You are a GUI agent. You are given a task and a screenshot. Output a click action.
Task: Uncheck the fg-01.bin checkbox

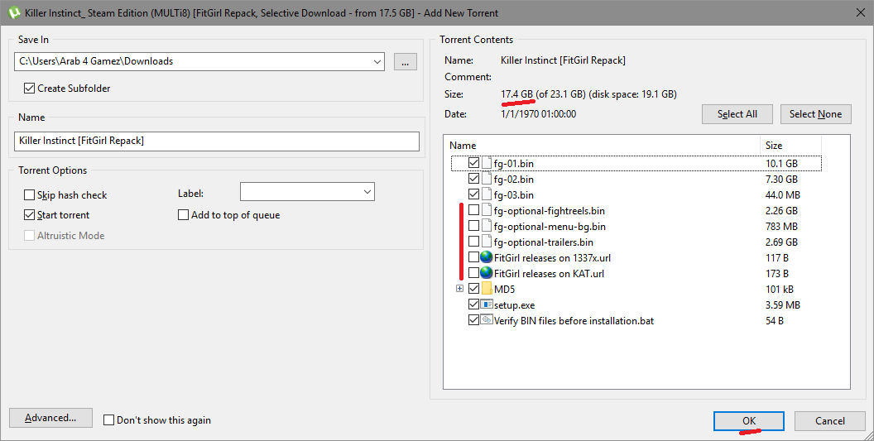pyautogui.click(x=473, y=163)
